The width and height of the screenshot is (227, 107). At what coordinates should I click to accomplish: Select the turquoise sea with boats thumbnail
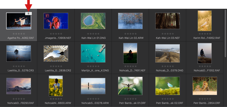(93, 53)
